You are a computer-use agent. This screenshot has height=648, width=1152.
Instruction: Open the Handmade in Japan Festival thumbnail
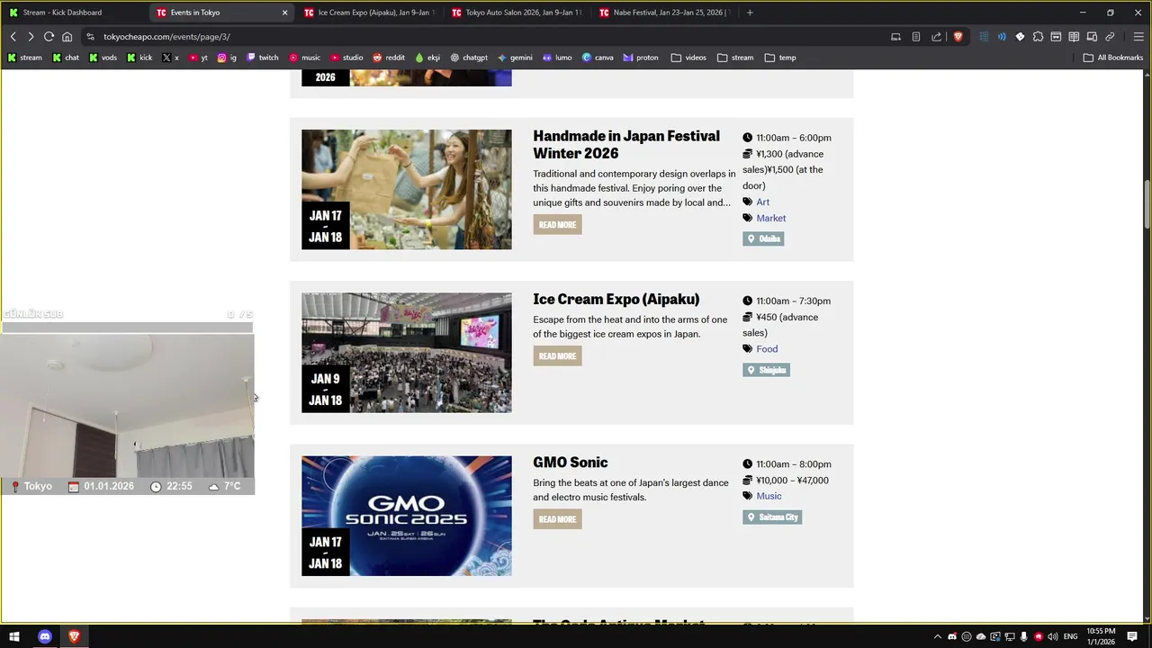406,189
